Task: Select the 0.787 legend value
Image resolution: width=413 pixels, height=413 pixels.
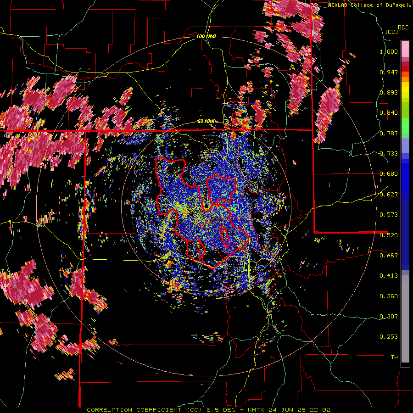Action: (389, 133)
